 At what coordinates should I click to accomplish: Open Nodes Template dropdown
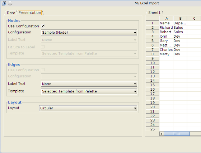(89, 53)
